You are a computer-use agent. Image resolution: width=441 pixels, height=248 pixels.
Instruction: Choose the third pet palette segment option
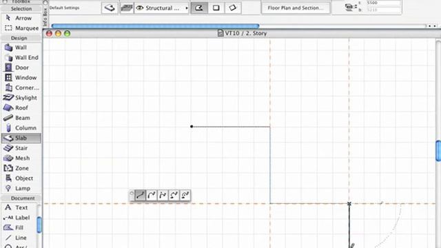point(163,195)
